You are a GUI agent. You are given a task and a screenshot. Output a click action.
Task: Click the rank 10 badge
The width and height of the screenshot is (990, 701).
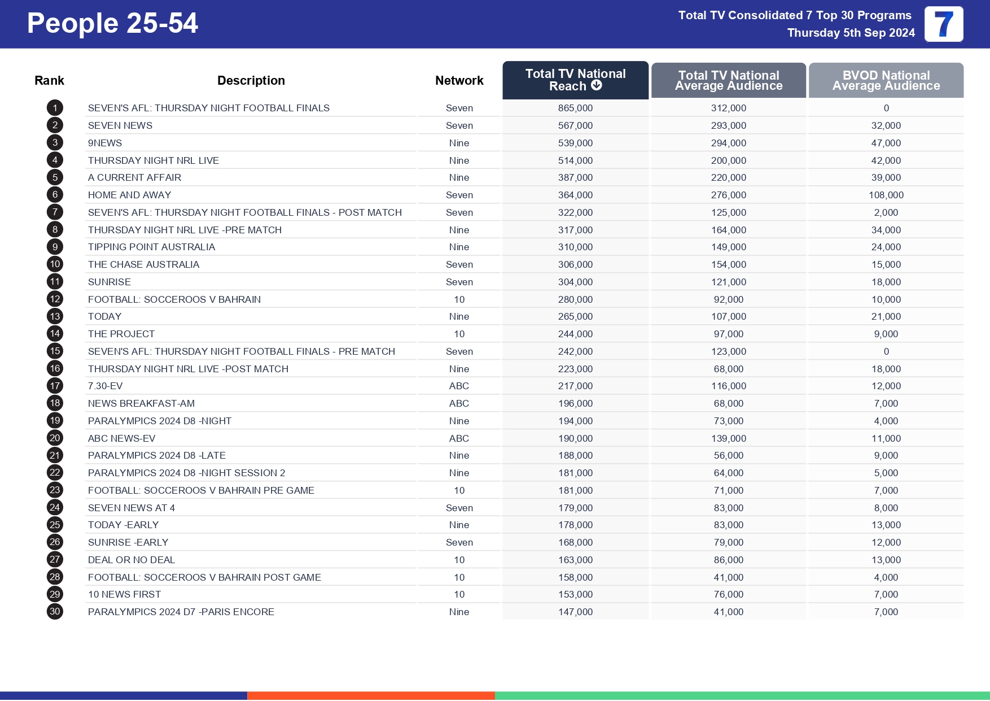pyautogui.click(x=54, y=264)
